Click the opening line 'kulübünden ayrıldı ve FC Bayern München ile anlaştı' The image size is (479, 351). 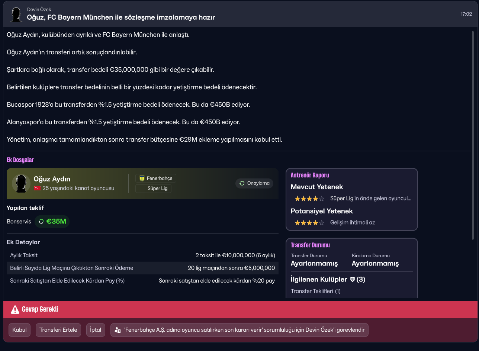pos(98,35)
